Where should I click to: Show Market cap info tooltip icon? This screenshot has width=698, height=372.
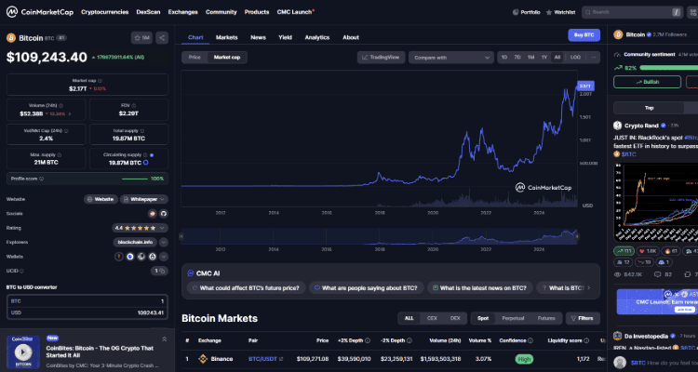point(100,81)
